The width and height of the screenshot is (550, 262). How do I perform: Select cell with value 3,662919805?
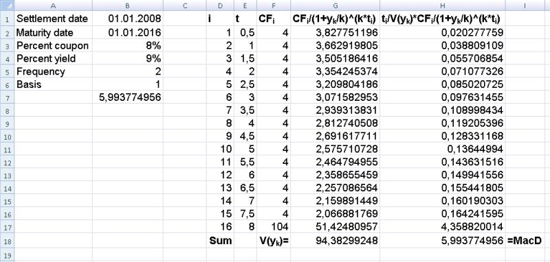coord(335,46)
